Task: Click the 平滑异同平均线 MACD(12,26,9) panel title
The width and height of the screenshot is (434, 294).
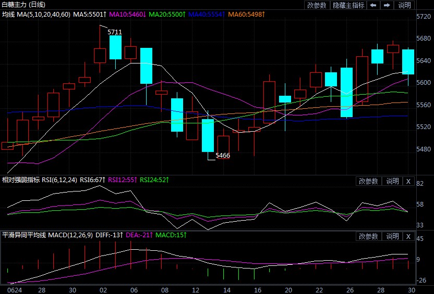Action: click(x=47, y=235)
